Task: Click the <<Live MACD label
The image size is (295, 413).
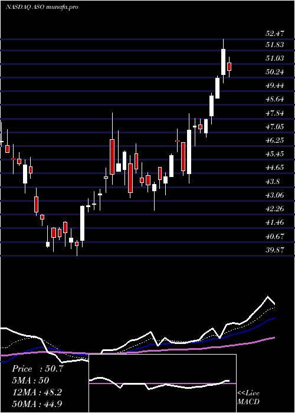Action: point(248,397)
